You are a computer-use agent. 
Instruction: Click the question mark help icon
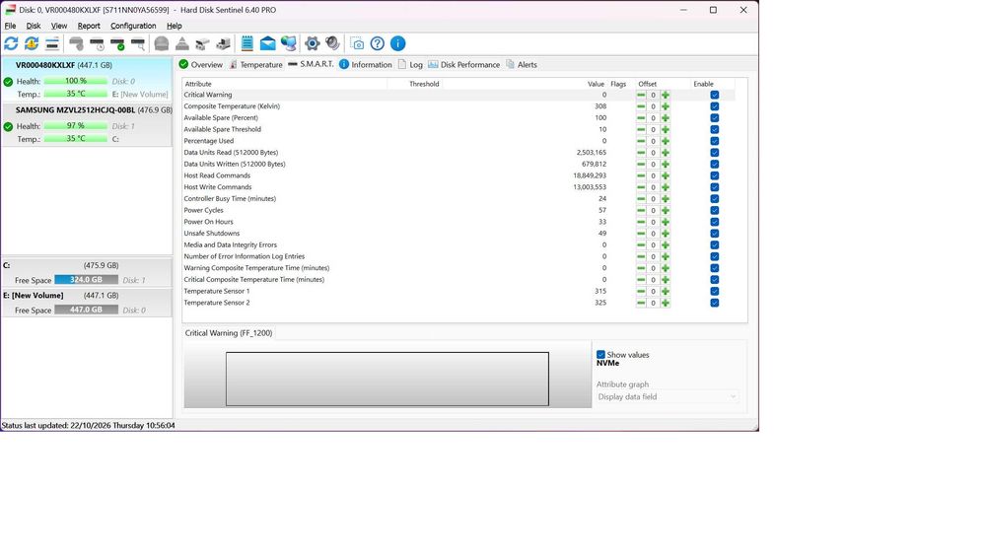point(378,43)
